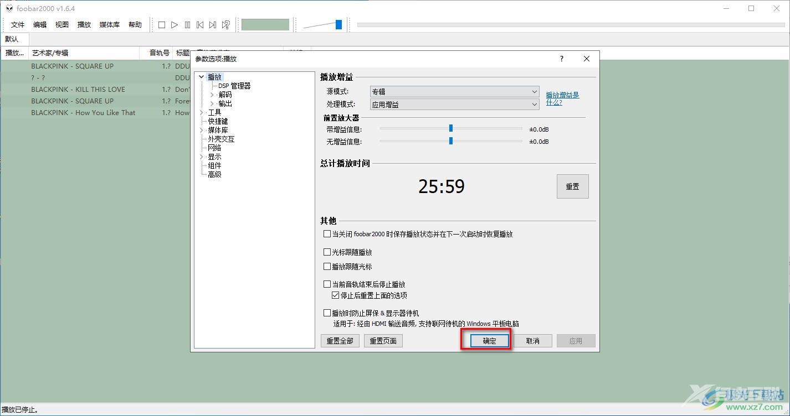Click the Pause toolbar icon
The image size is (790, 416).
[187, 25]
